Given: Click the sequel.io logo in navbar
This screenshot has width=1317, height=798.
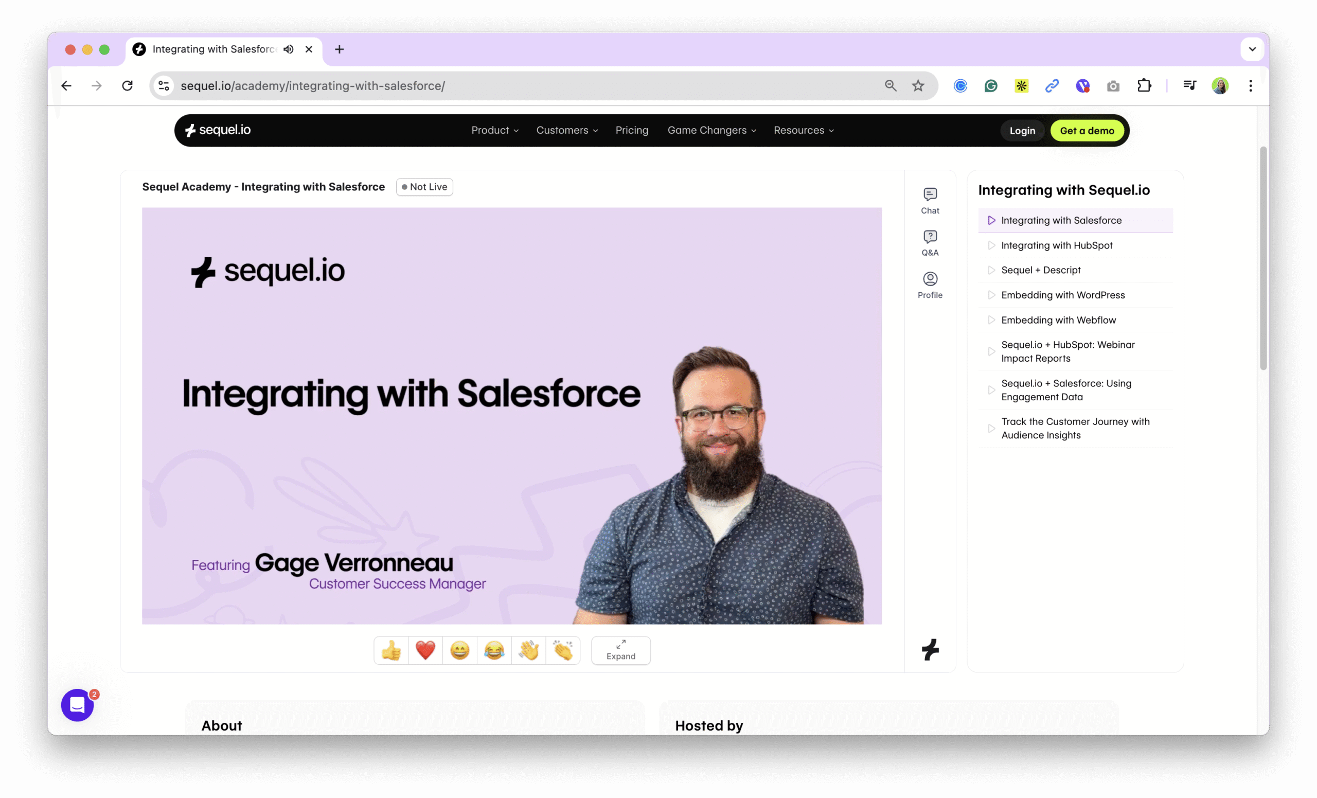Looking at the screenshot, I should pyautogui.click(x=218, y=130).
